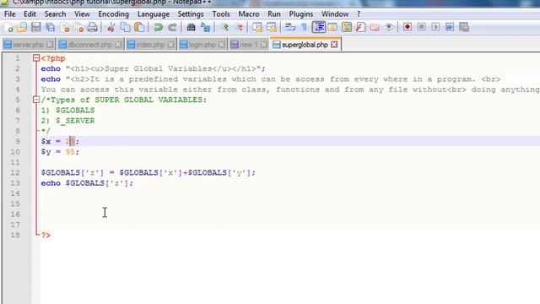Open the Edit menu
This screenshot has width=540, height=304.
30,14
